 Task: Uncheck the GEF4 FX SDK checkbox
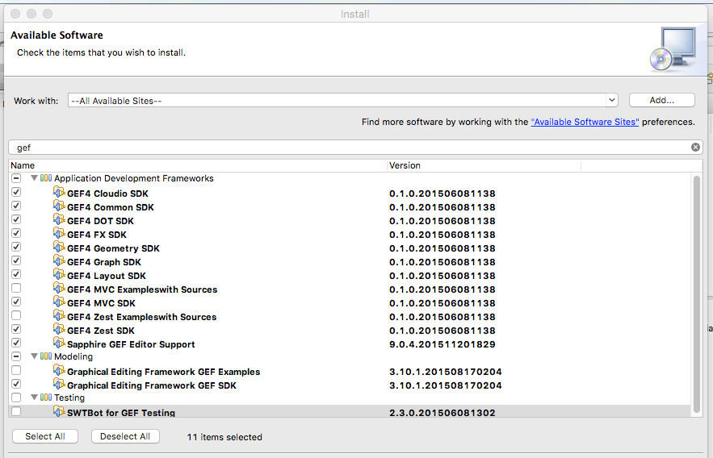point(16,234)
